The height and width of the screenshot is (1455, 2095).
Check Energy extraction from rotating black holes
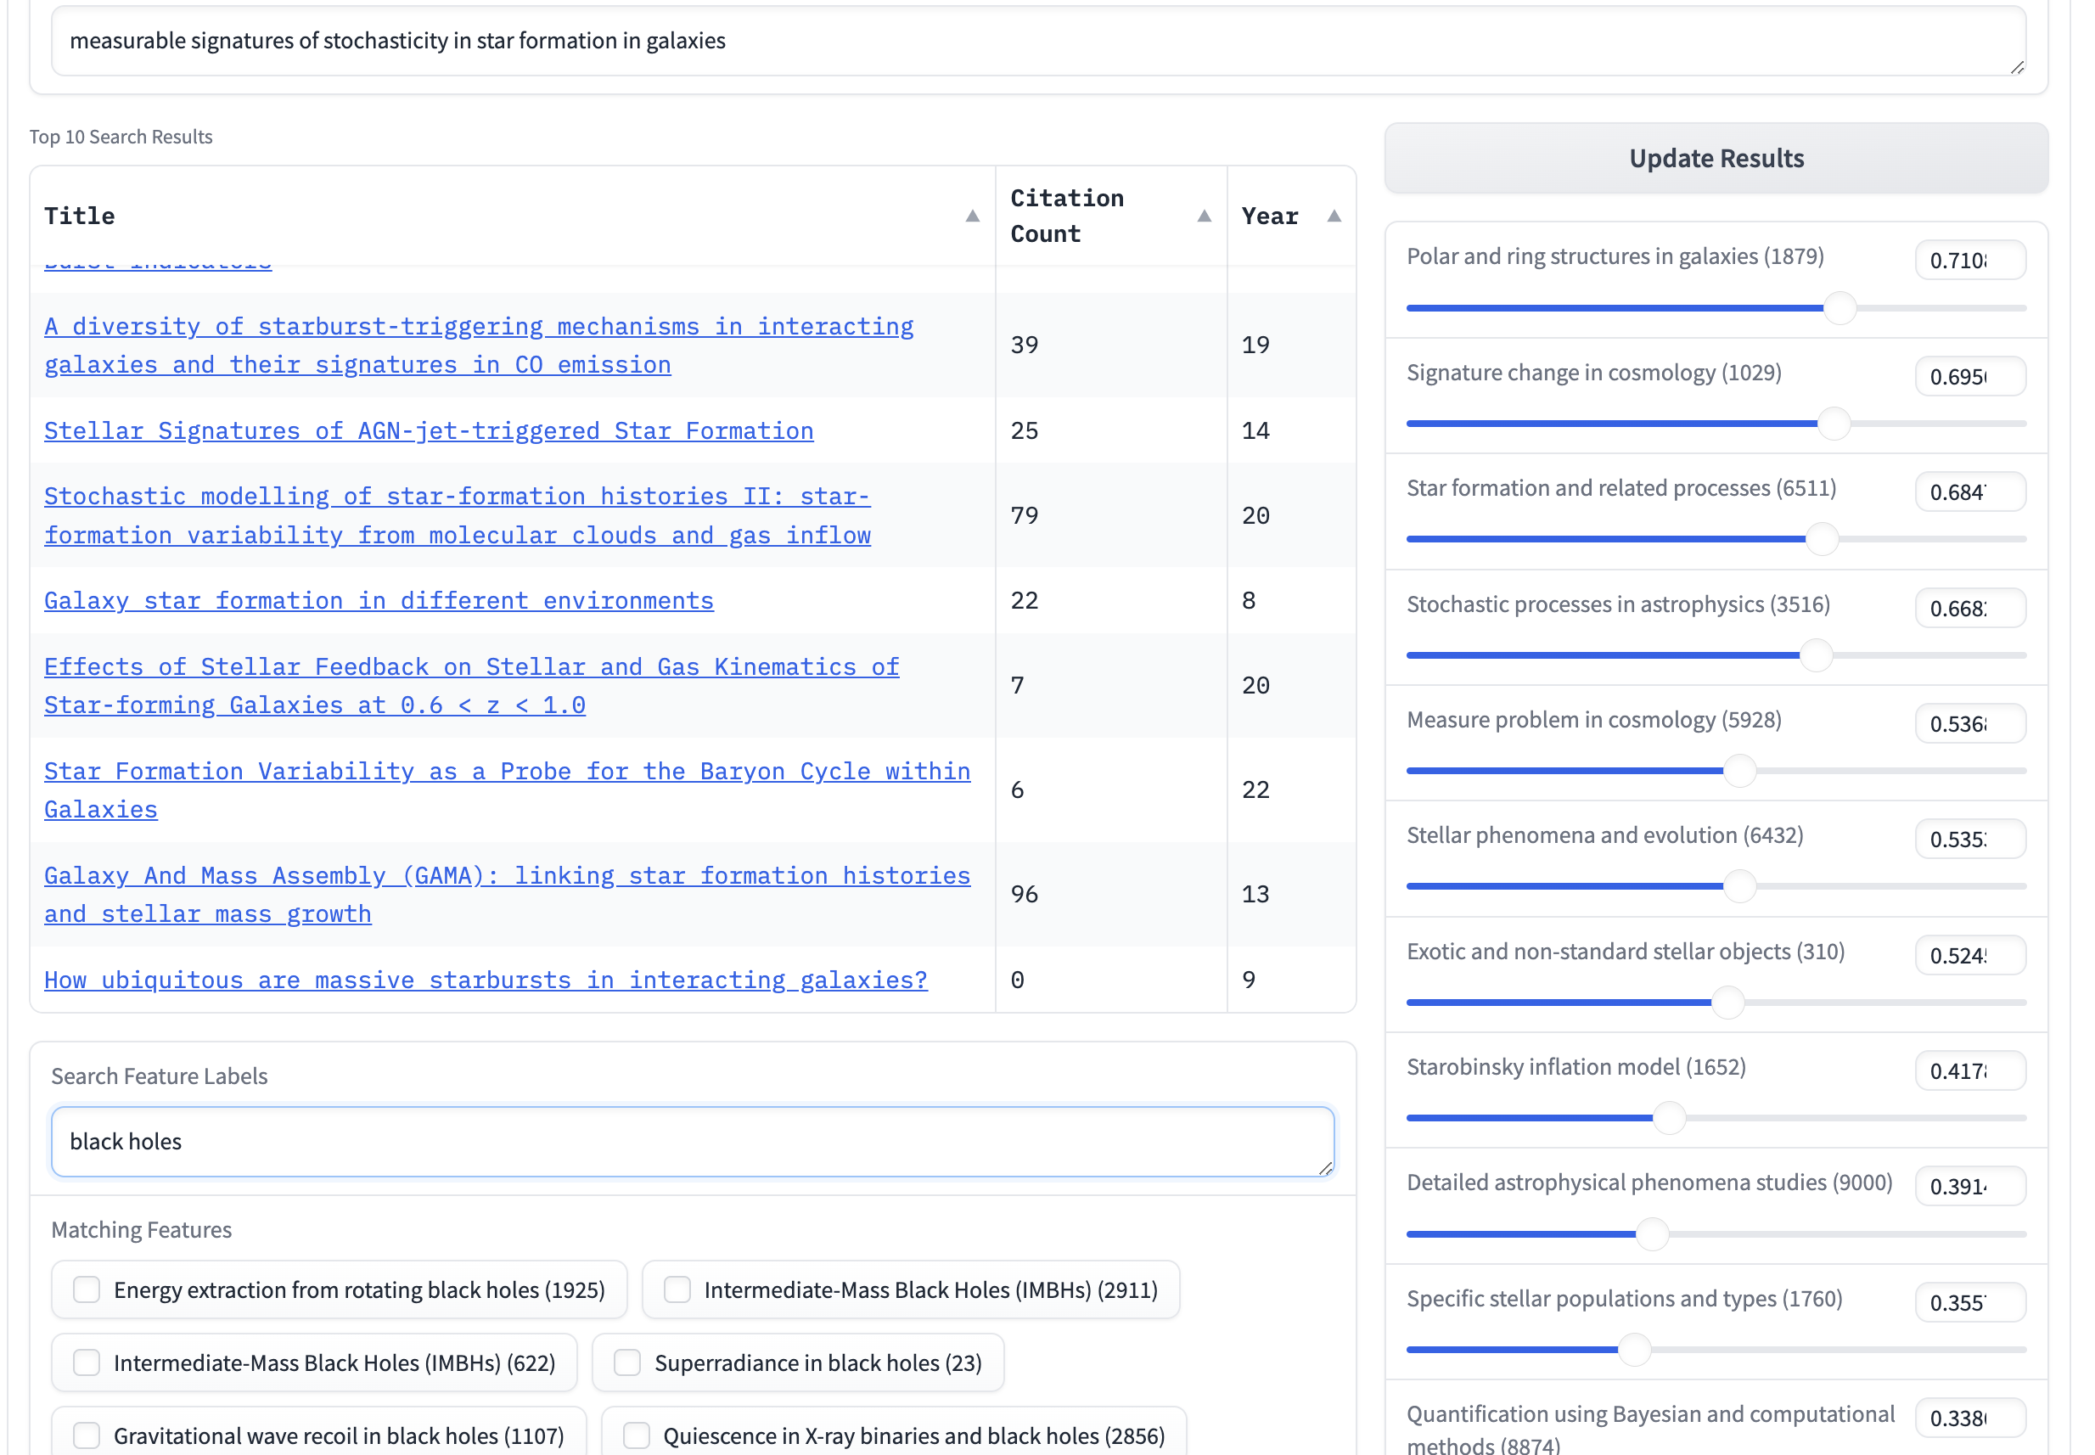[x=87, y=1289]
